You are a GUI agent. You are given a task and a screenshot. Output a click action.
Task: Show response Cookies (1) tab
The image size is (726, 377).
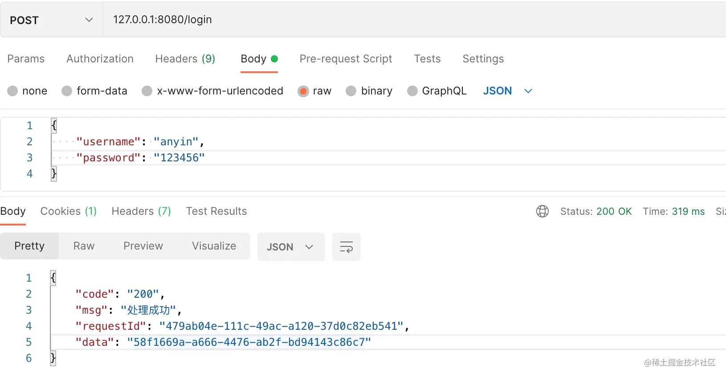pyautogui.click(x=68, y=211)
